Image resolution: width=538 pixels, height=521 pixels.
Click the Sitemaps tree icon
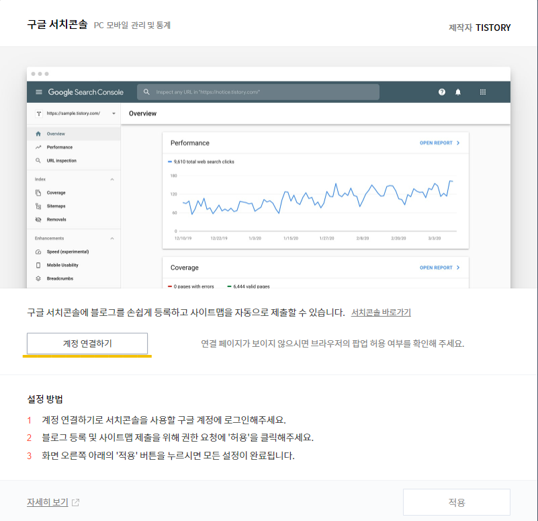[x=38, y=206]
